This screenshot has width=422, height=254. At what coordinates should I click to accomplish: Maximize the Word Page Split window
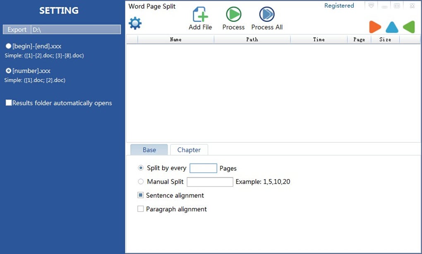(x=397, y=6)
